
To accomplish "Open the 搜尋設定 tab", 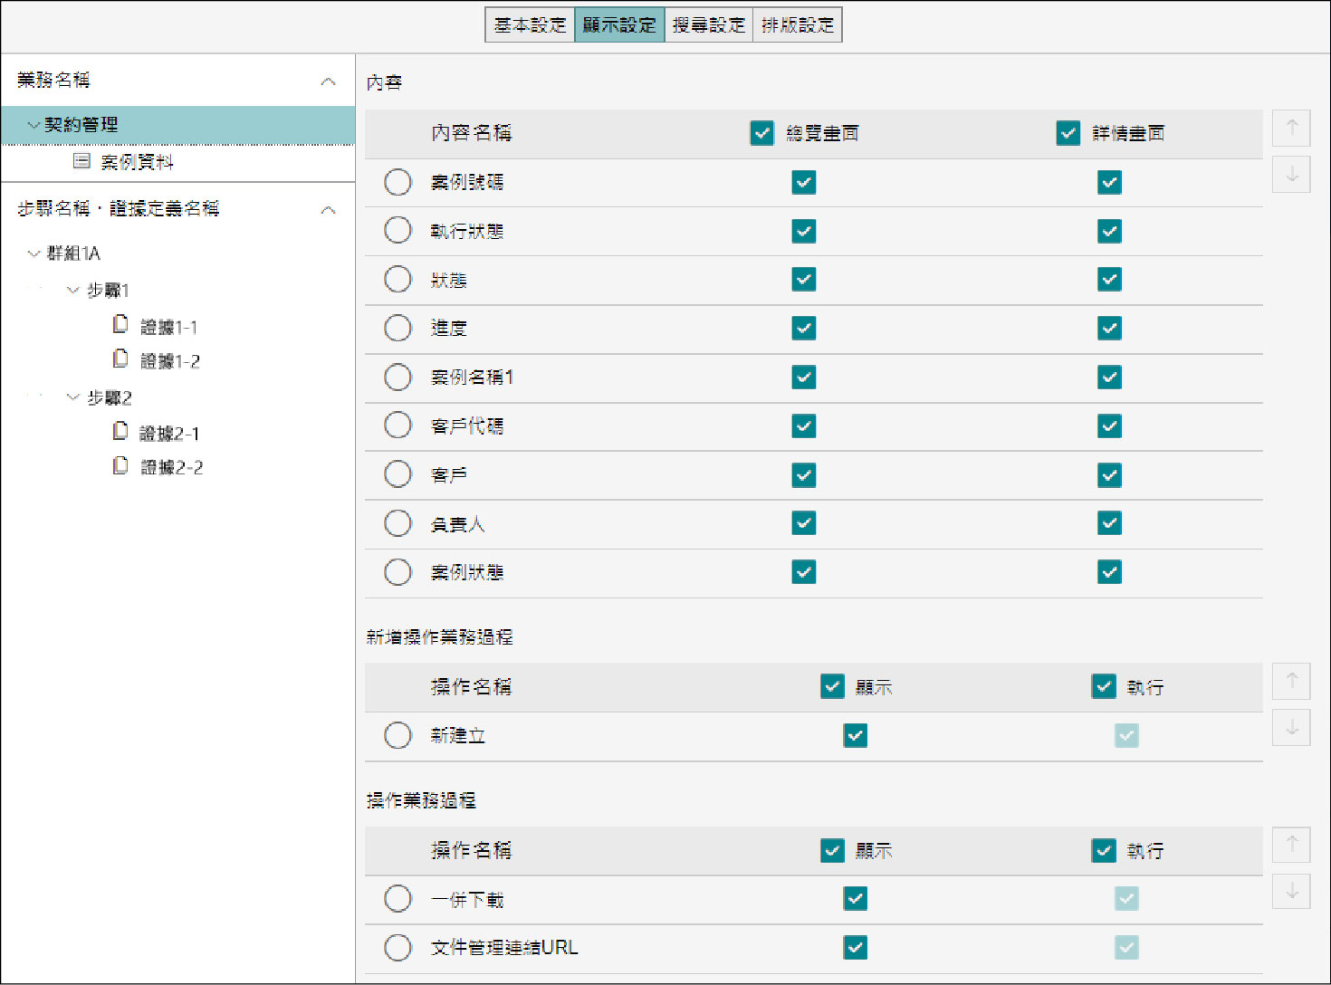I will click(708, 25).
